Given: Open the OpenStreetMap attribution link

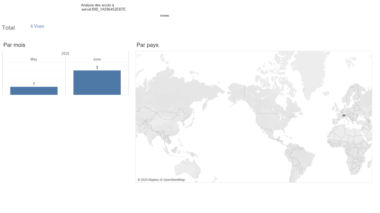Looking at the screenshot, I should [172, 180].
